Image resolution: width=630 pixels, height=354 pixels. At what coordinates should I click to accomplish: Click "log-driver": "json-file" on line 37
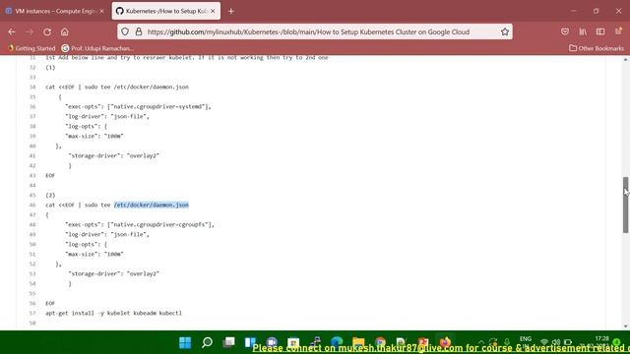(107, 116)
